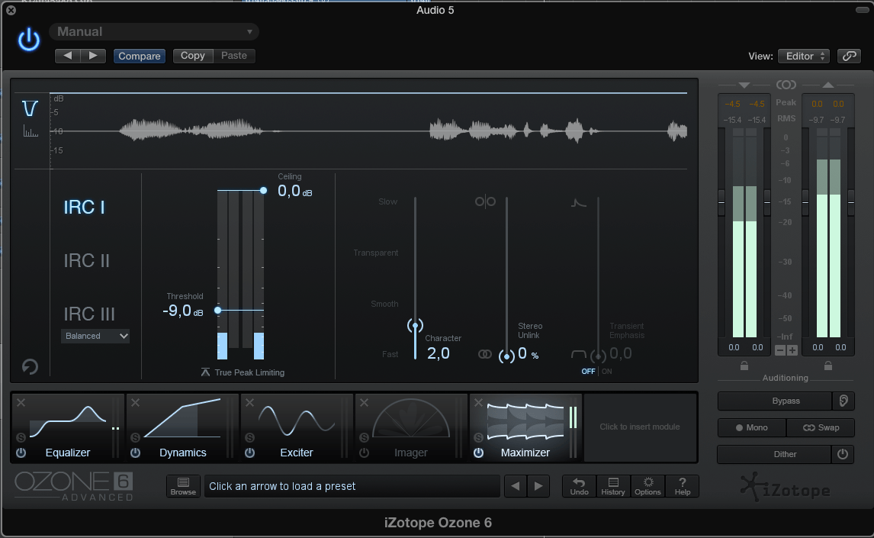Click the Stereo Unlink slider knob
The width and height of the screenshot is (874, 538).
coord(506,356)
